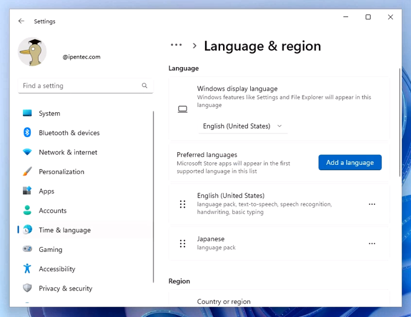Image resolution: width=411 pixels, height=317 pixels.
Task: Click the @ipentec.com account name
Action: 81,57
